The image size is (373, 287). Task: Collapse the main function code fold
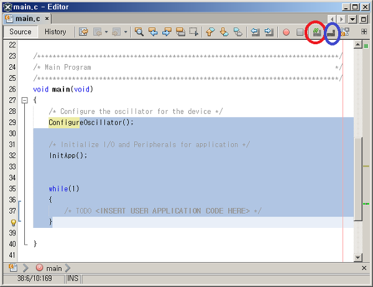click(24, 100)
